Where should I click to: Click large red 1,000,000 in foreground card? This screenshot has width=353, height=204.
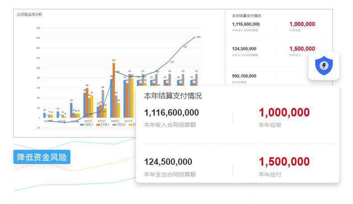pos(284,113)
